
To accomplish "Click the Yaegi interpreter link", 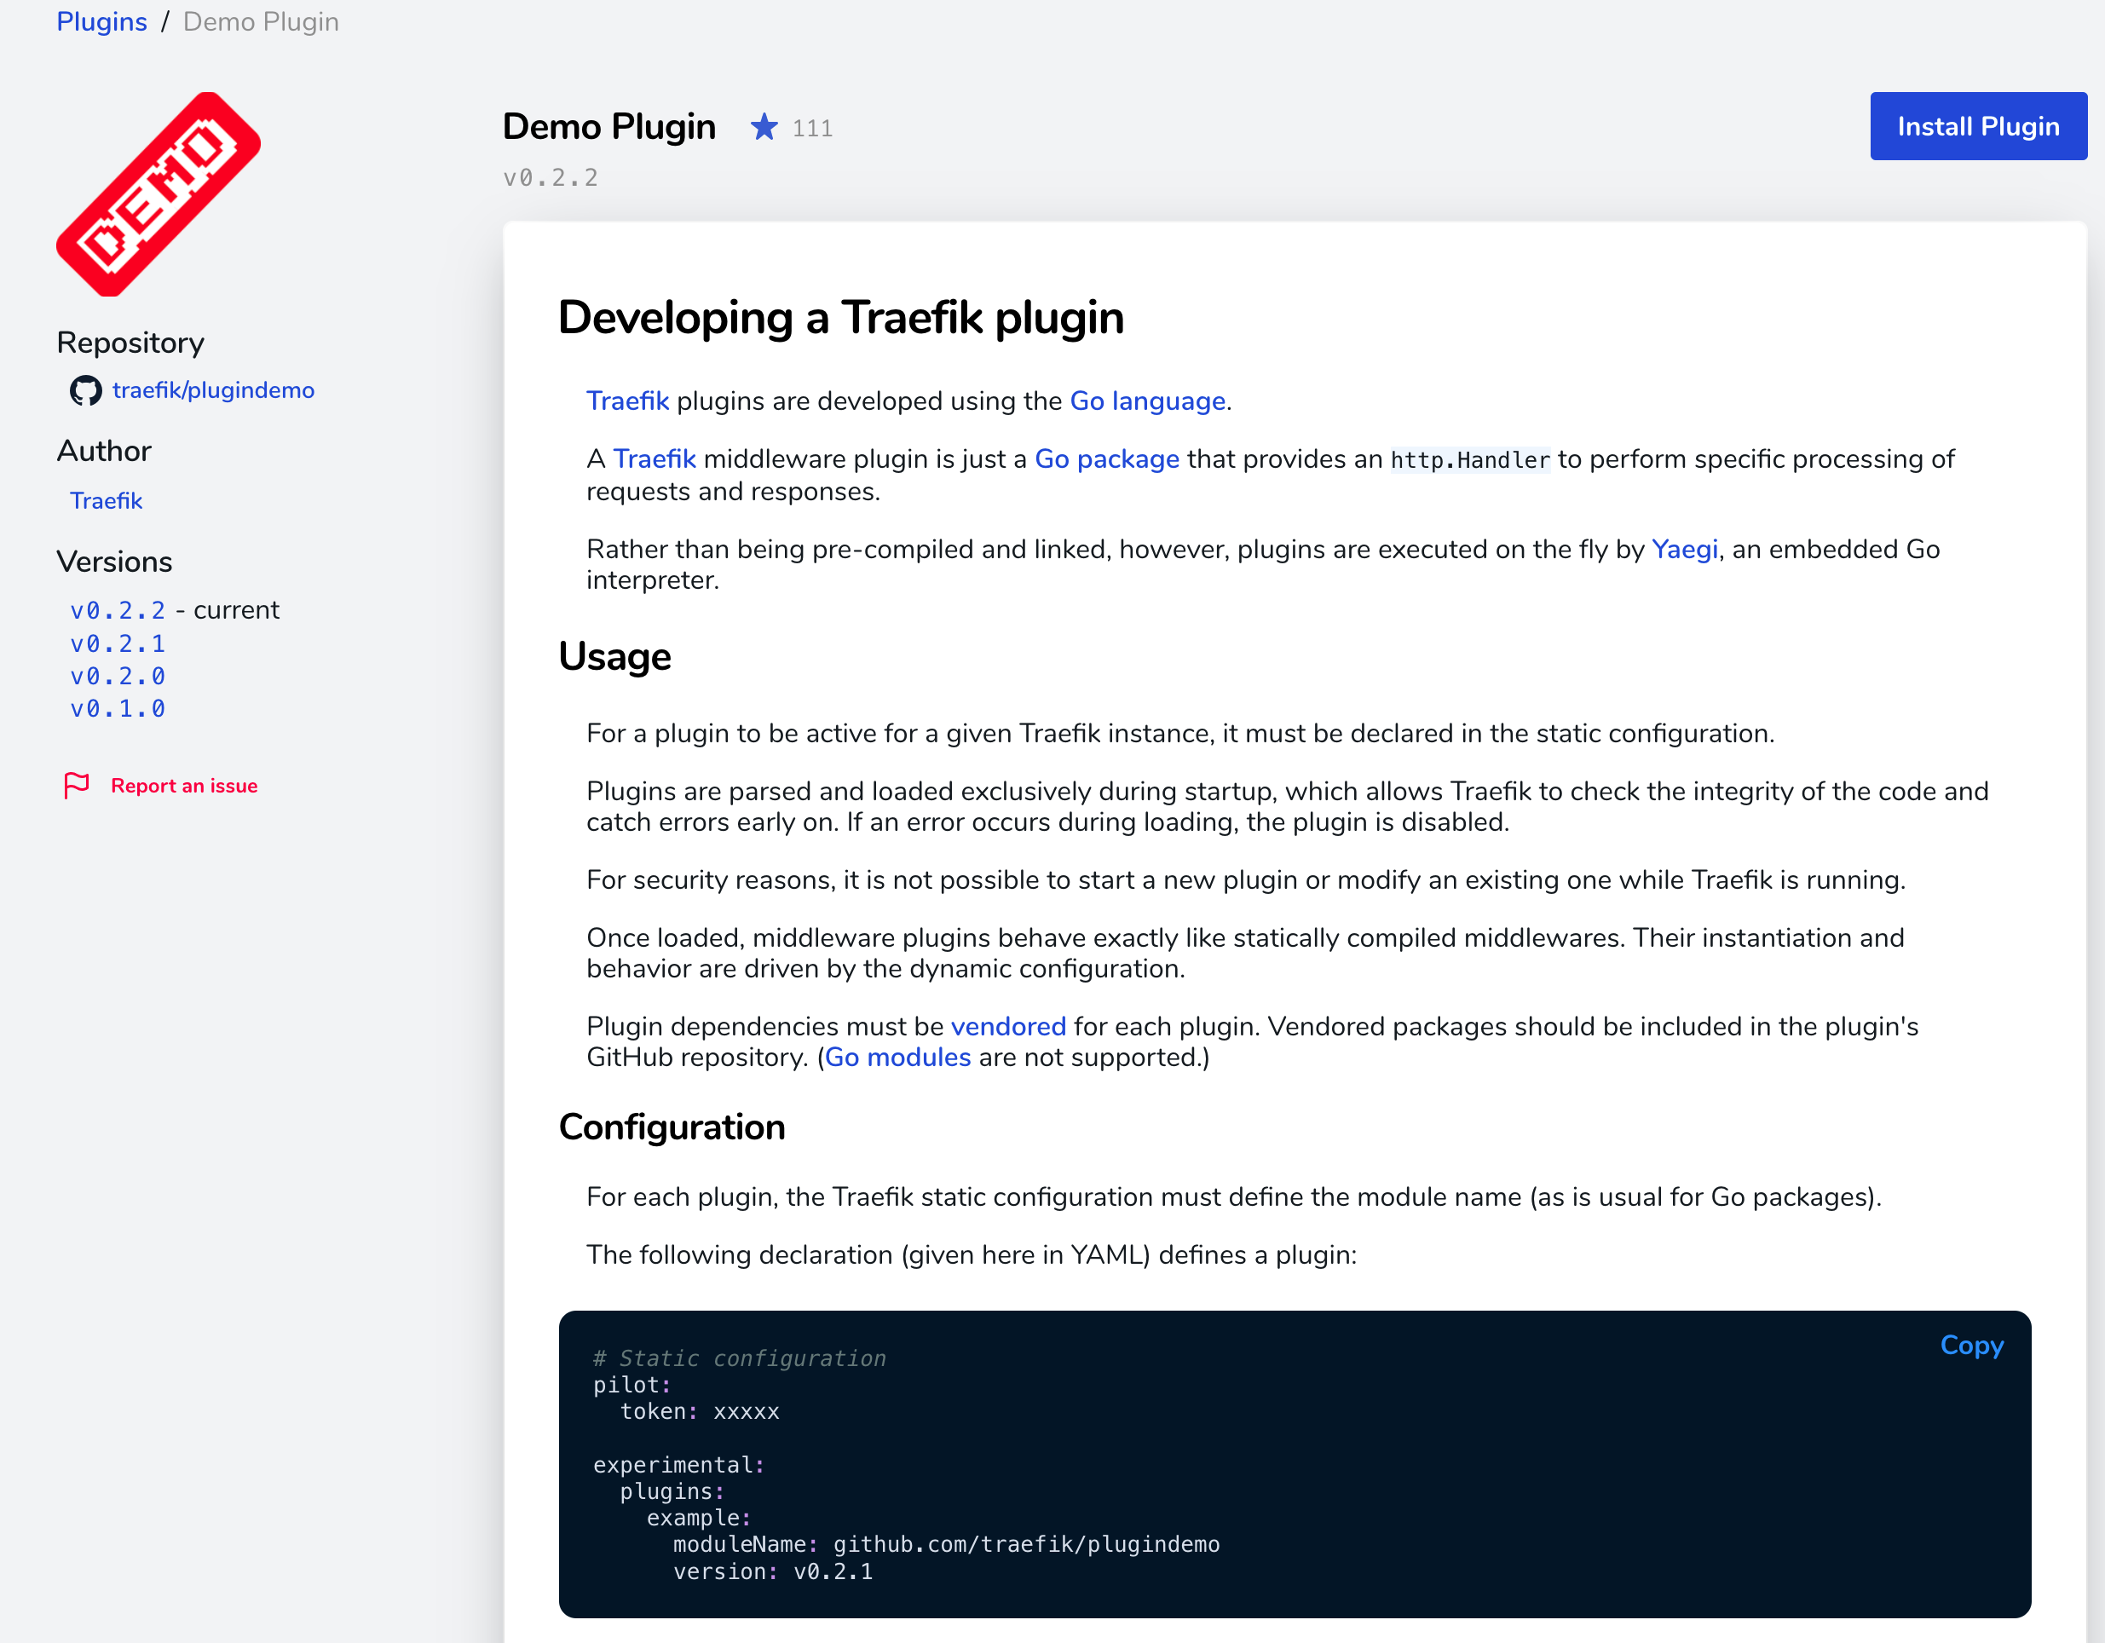I will [x=1683, y=550].
